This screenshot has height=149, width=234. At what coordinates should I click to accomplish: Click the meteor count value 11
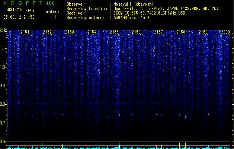(x=54, y=17)
